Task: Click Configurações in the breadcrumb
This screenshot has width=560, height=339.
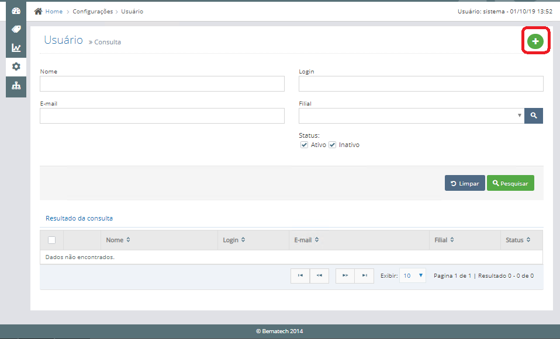Action: [x=93, y=12]
